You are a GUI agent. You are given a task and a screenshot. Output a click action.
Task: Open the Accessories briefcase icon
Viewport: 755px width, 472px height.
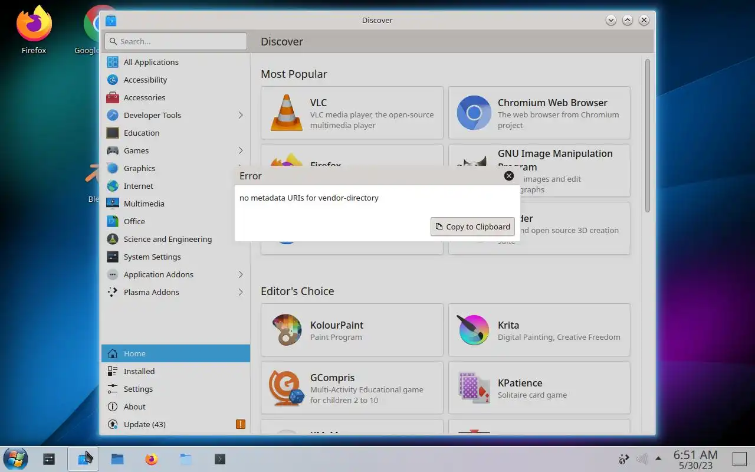(x=113, y=97)
